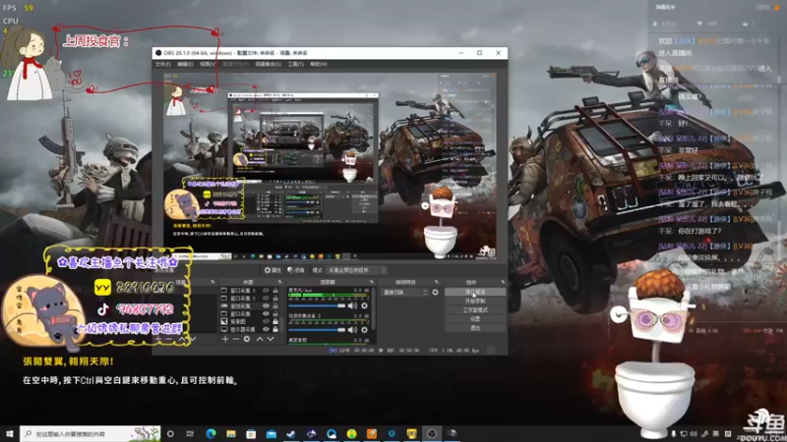Image resolution: width=787 pixels, height=442 pixels.
Task: Open Steam from the taskbar
Action: tap(291, 433)
